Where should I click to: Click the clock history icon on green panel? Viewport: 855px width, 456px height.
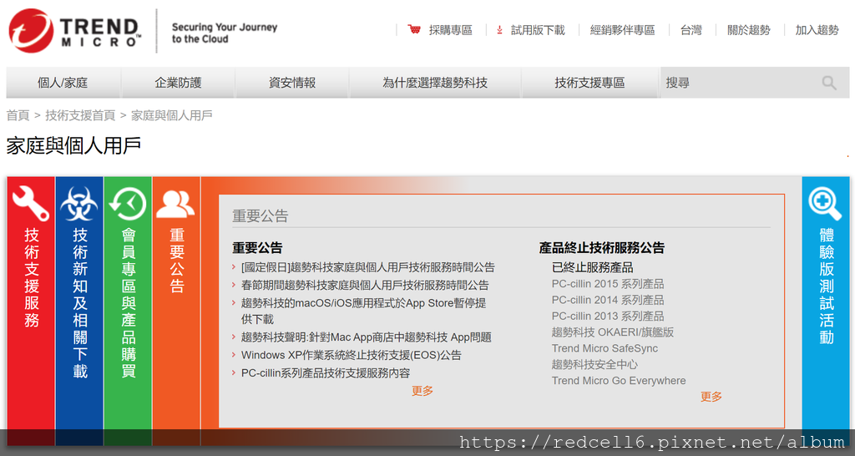(128, 204)
